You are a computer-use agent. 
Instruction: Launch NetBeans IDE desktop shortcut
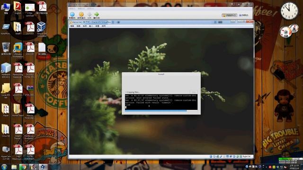[x=6, y=70]
